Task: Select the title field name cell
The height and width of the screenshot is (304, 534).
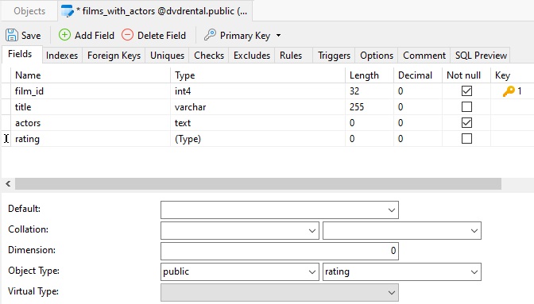Action: (91, 107)
